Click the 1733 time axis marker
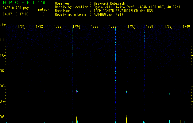193x123 pixels. [58, 26]
